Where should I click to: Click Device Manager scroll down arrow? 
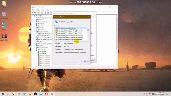coord(116,65)
